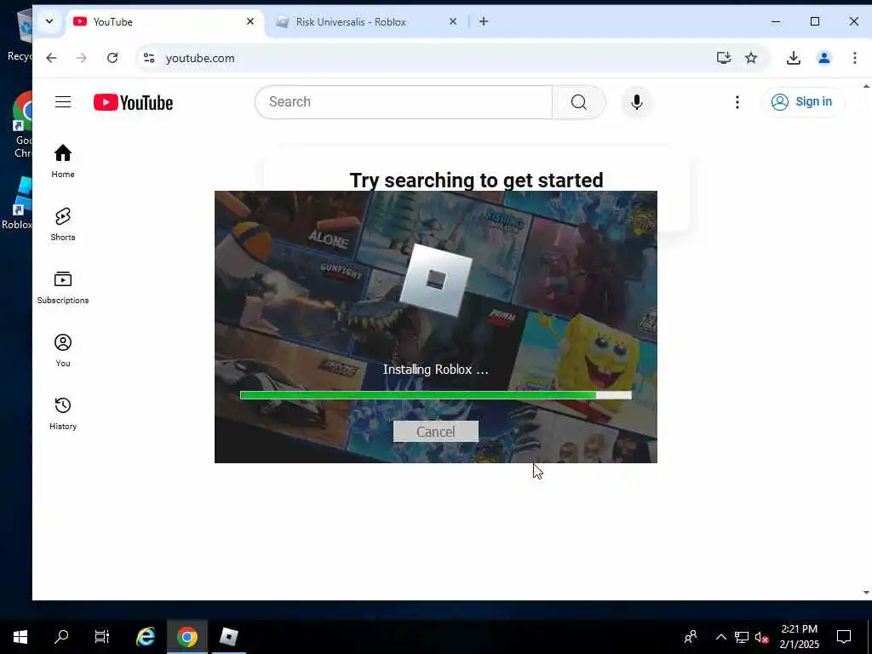The height and width of the screenshot is (654, 872).
Task: Open History in the YouTube sidebar
Action: point(63,413)
